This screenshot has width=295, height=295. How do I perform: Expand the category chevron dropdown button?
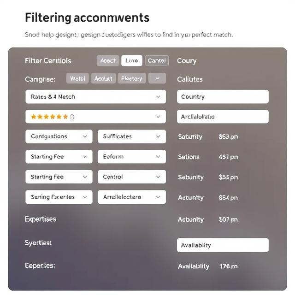(157, 78)
